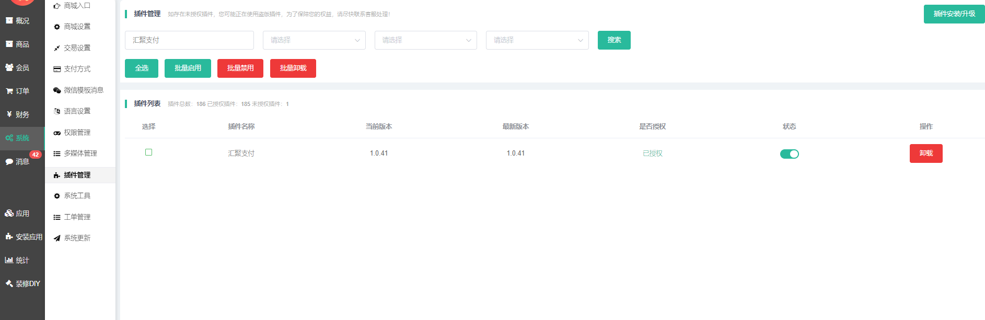Image resolution: width=985 pixels, height=320 pixels.
Task: Click the green 搜索 button
Action: coord(614,40)
